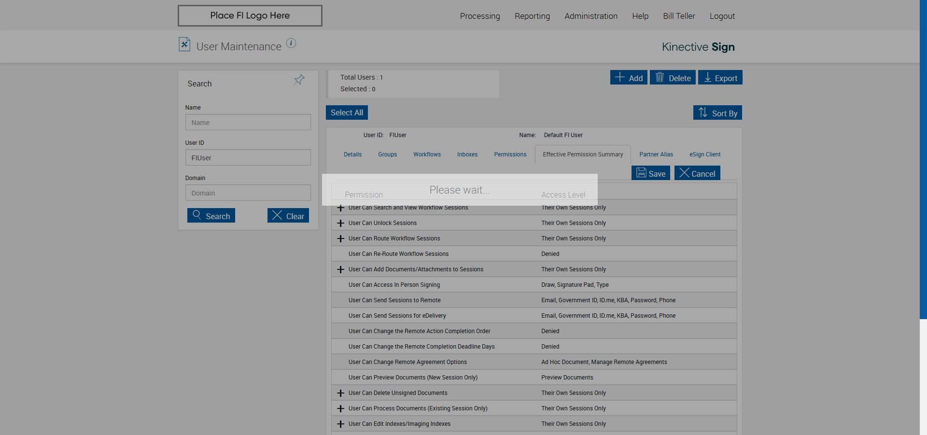This screenshot has height=435, width=927.
Task: Click the Domain input field
Action: (x=248, y=193)
